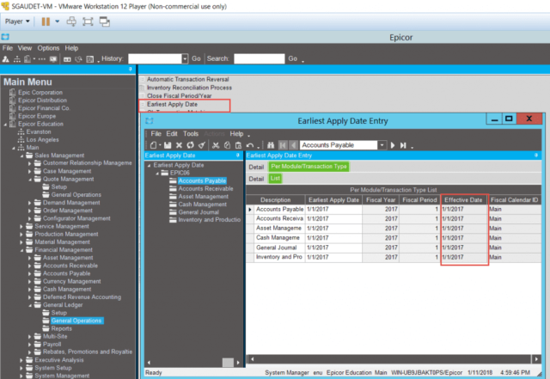Screen dimensions: 550x379
Task: Open the Accounts Payable navigation dropdown
Action: coord(382,145)
